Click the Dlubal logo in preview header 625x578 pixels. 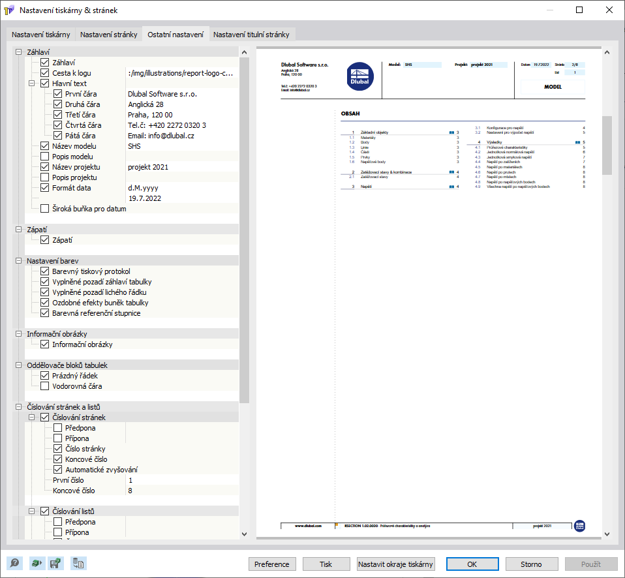360,76
